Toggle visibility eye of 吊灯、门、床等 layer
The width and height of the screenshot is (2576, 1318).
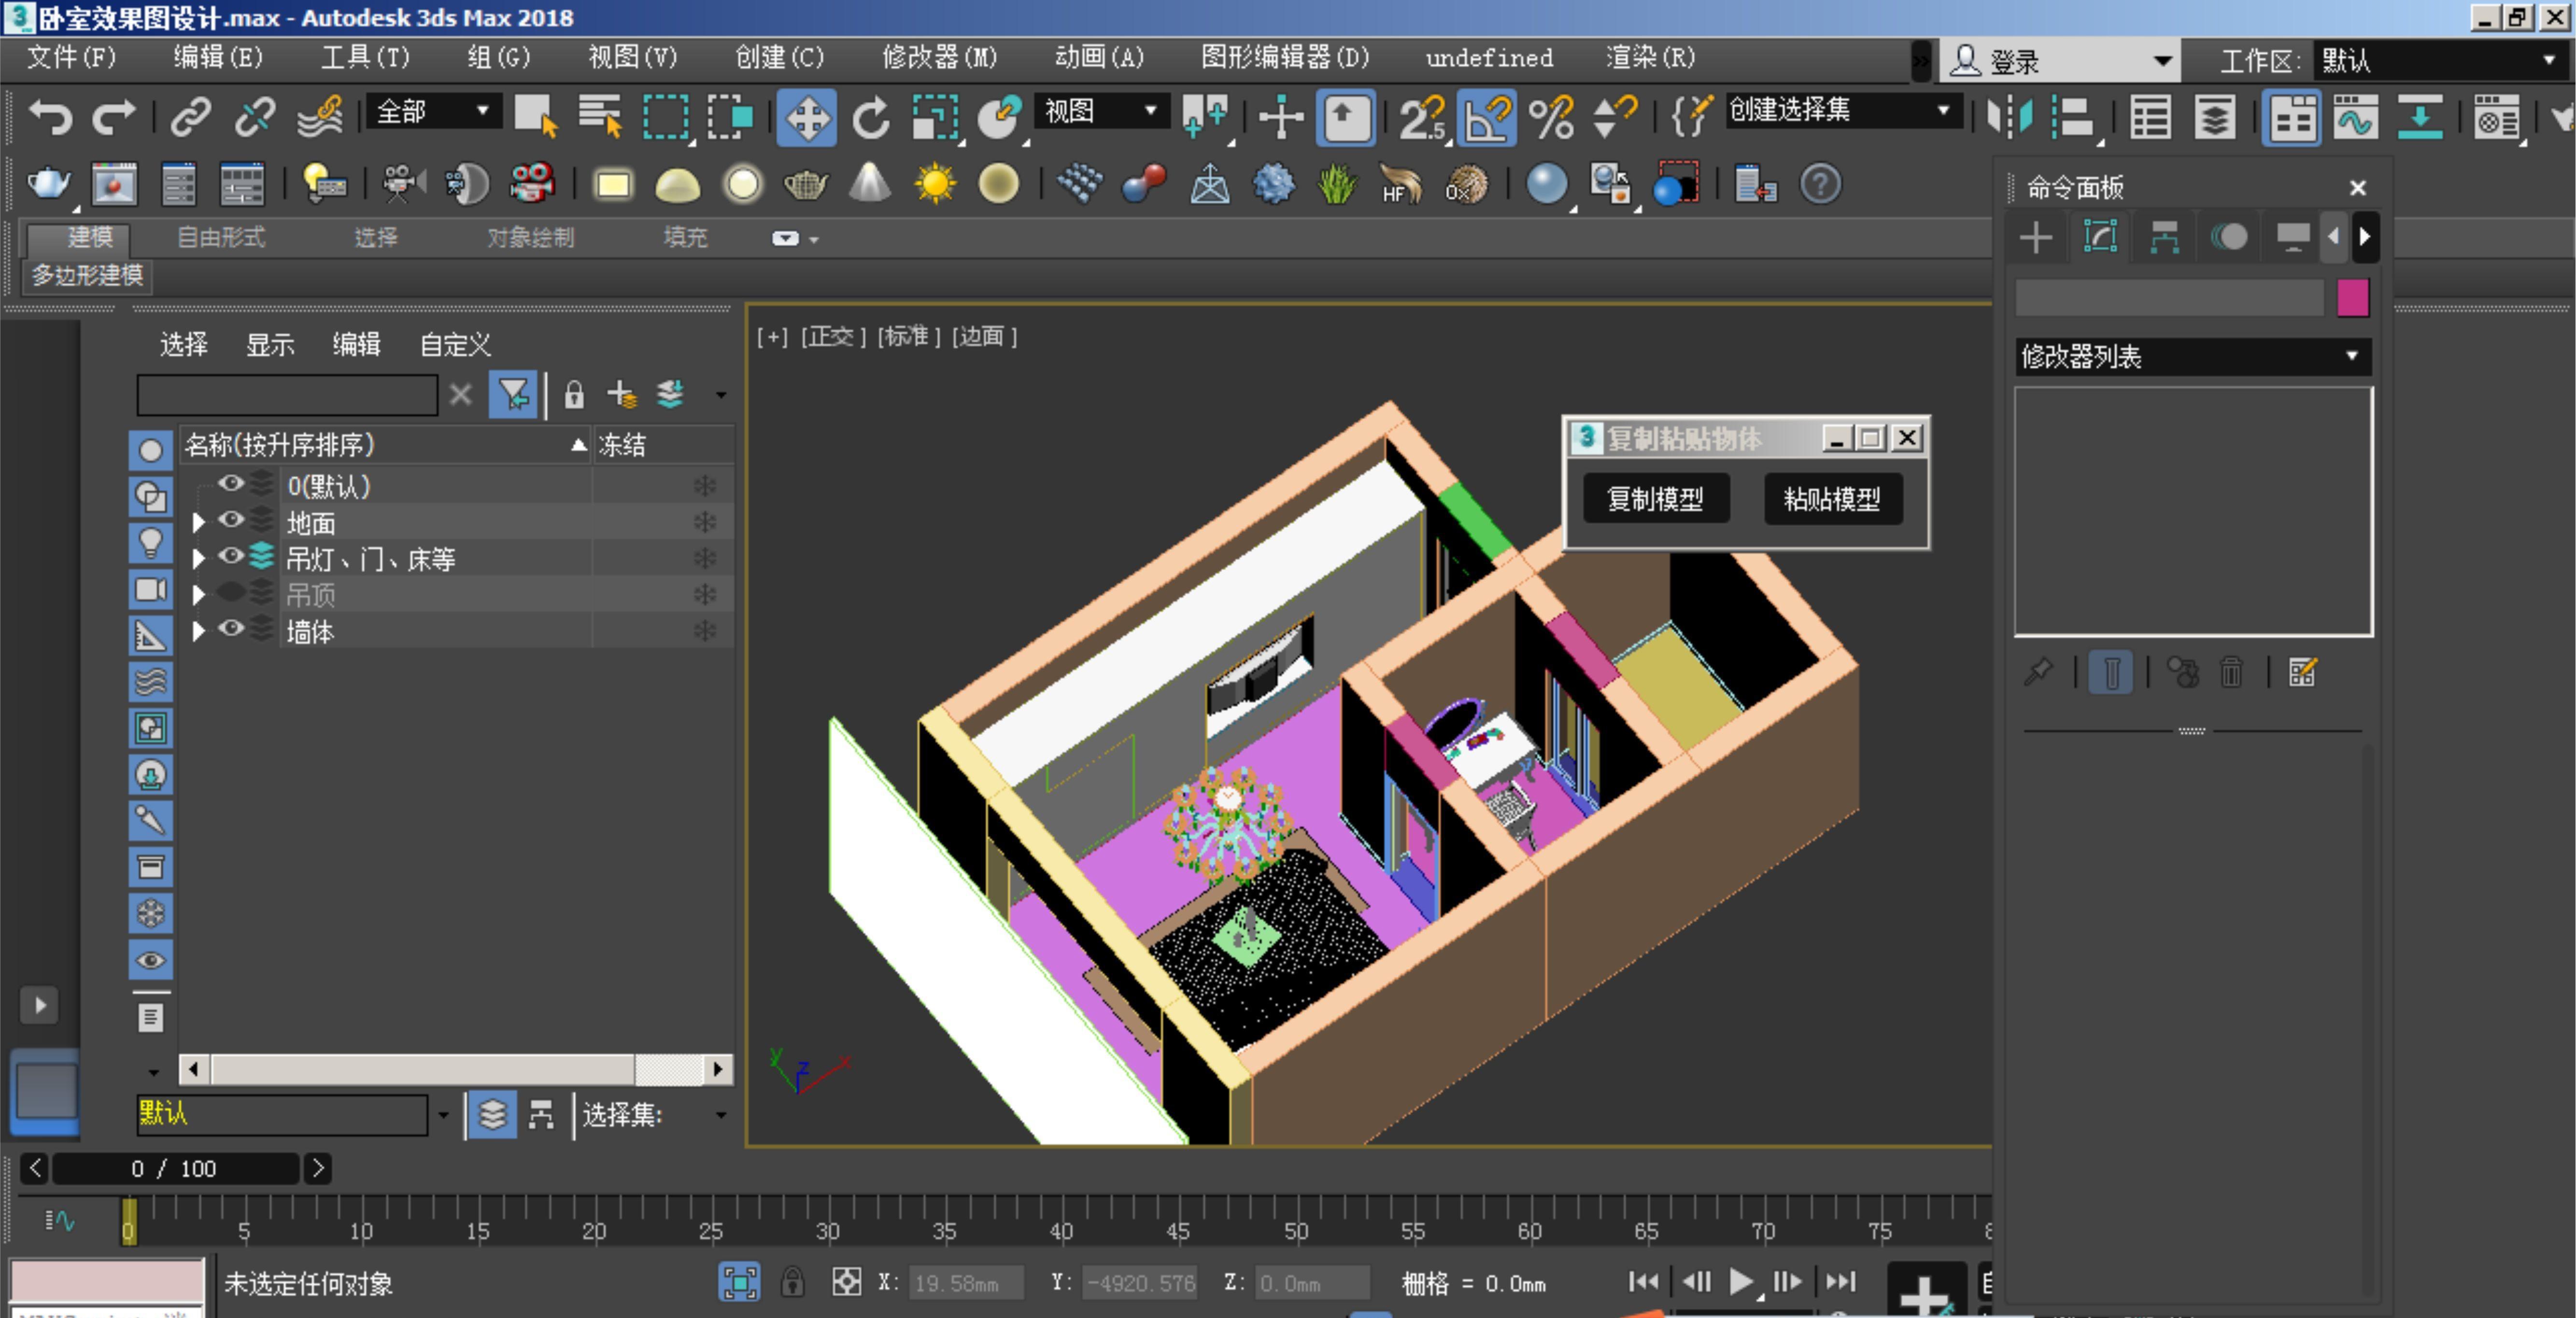tap(231, 556)
